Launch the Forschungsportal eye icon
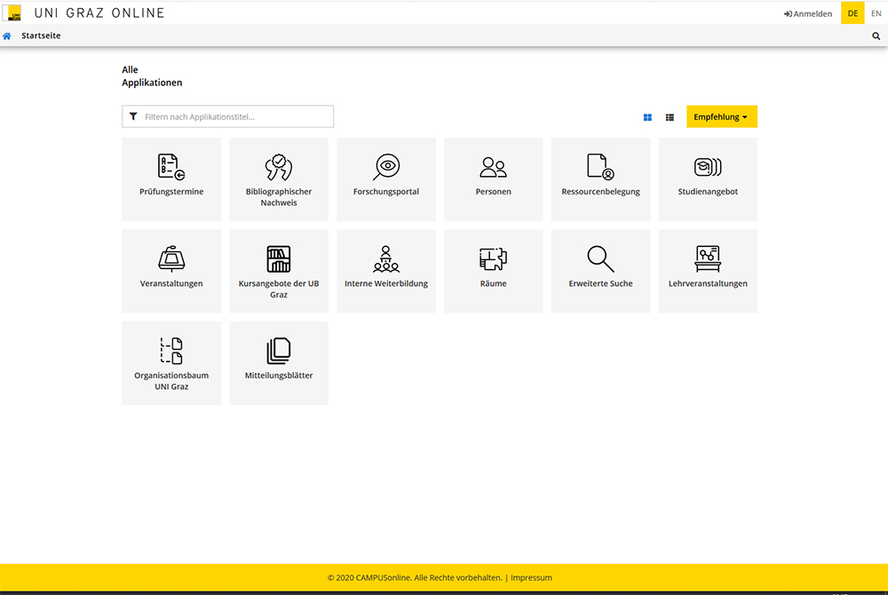Viewport: 888px width, 595px height. point(386,167)
